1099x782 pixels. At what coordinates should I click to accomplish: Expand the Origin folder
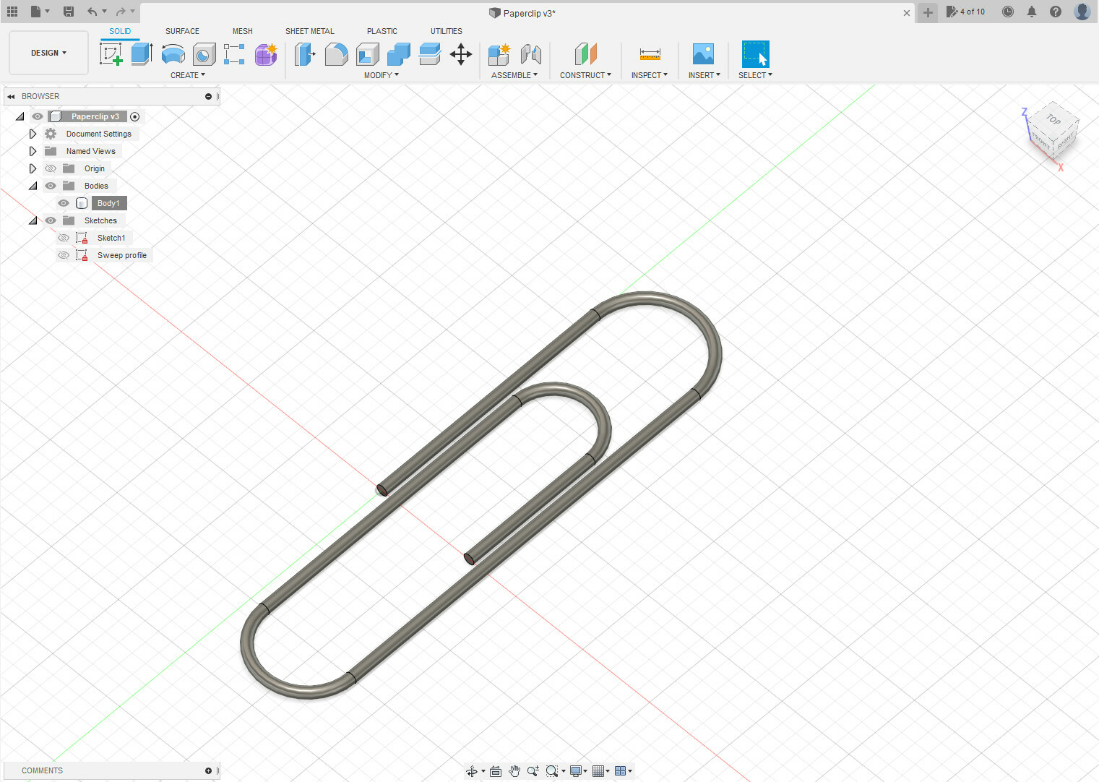33,168
